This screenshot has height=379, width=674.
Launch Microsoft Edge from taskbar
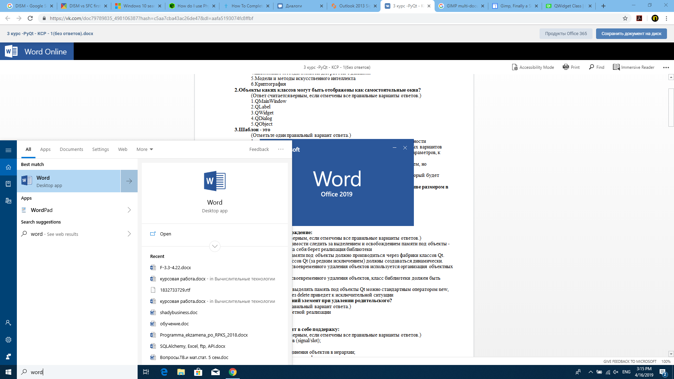point(164,372)
